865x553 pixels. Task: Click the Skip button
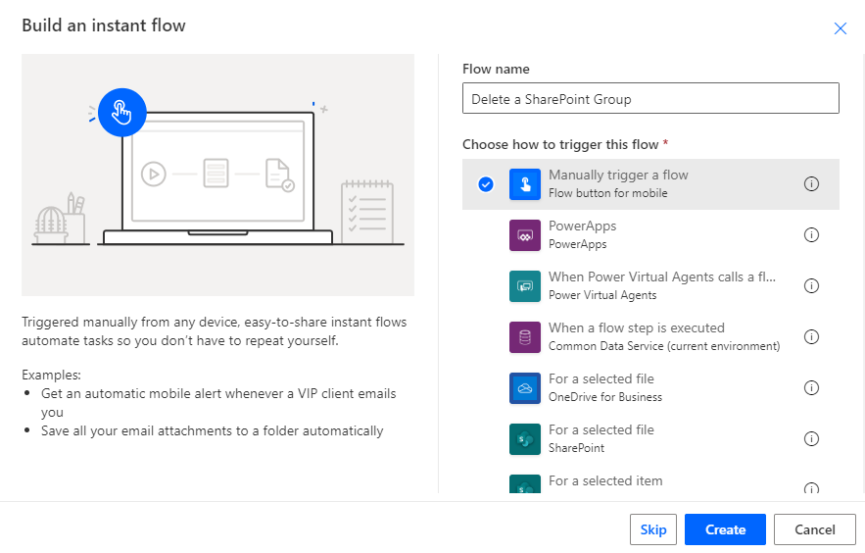point(653,529)
